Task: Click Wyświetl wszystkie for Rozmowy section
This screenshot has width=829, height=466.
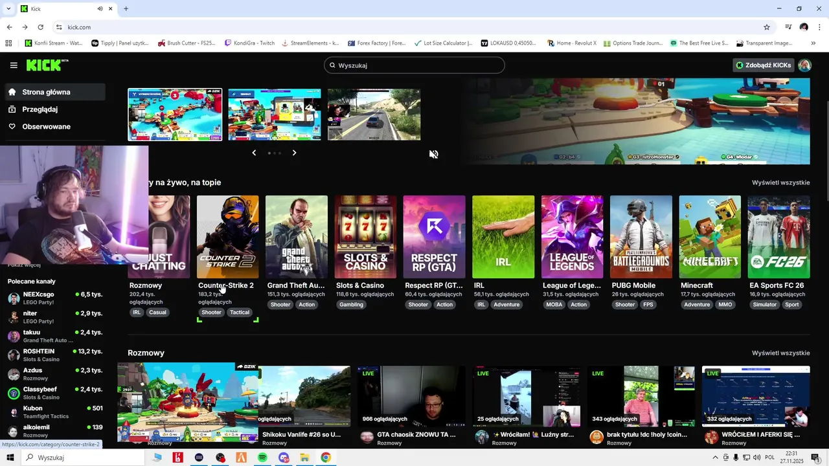Action: pyautogui.click(x=780, y=353)
